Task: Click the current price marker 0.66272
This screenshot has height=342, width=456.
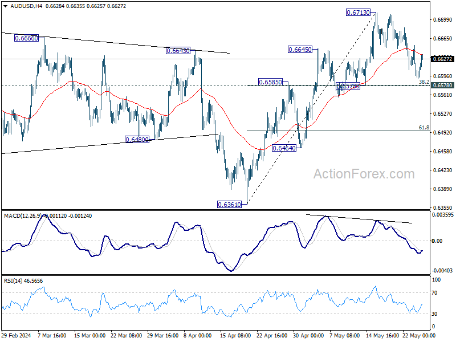Action: 443,59
